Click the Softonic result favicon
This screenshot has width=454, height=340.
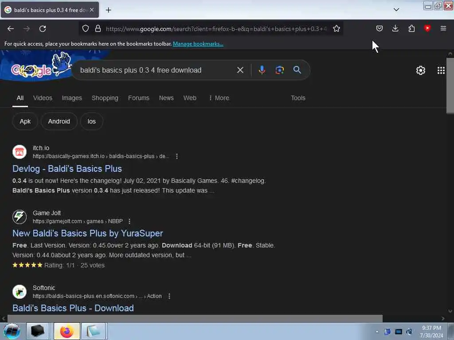point(20,292)
